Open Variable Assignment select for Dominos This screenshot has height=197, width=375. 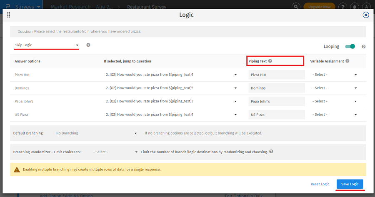click(x=335, y=88)
